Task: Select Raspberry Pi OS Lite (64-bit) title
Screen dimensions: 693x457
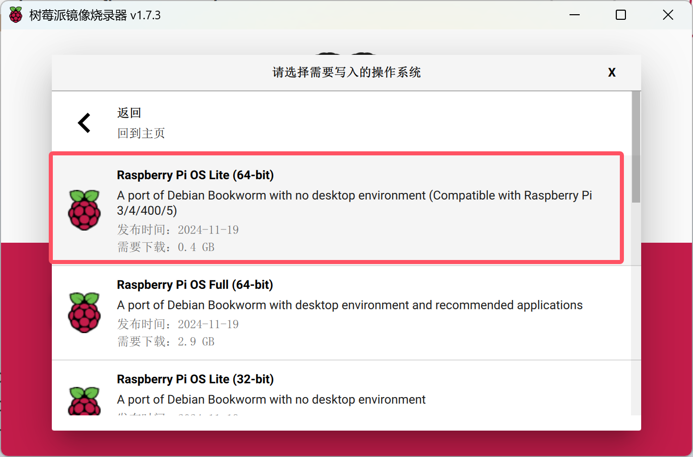Action: [x=195, y=175]
